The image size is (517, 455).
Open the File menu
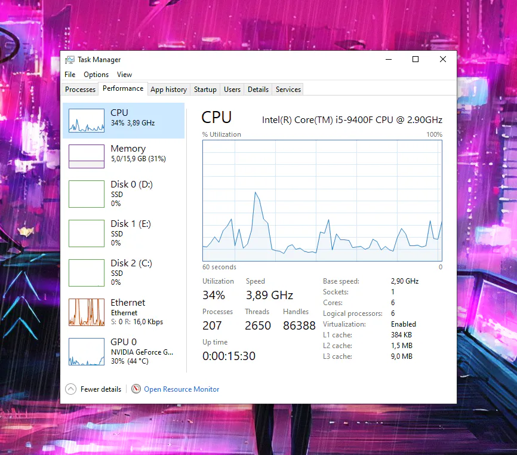pos(70,75)
